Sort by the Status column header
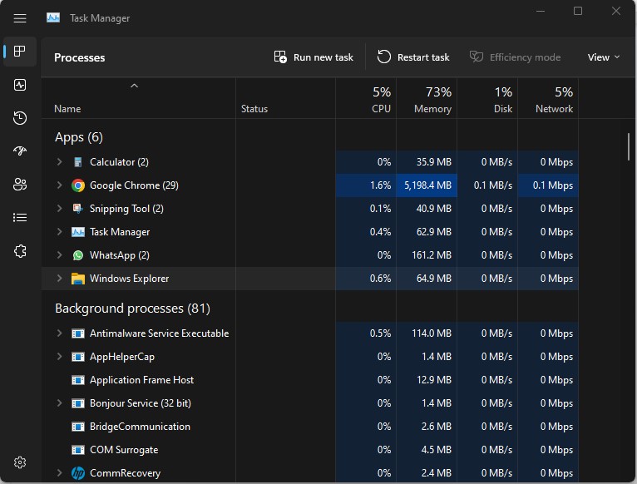The image size is (637, 484). (x=285, y=98)
